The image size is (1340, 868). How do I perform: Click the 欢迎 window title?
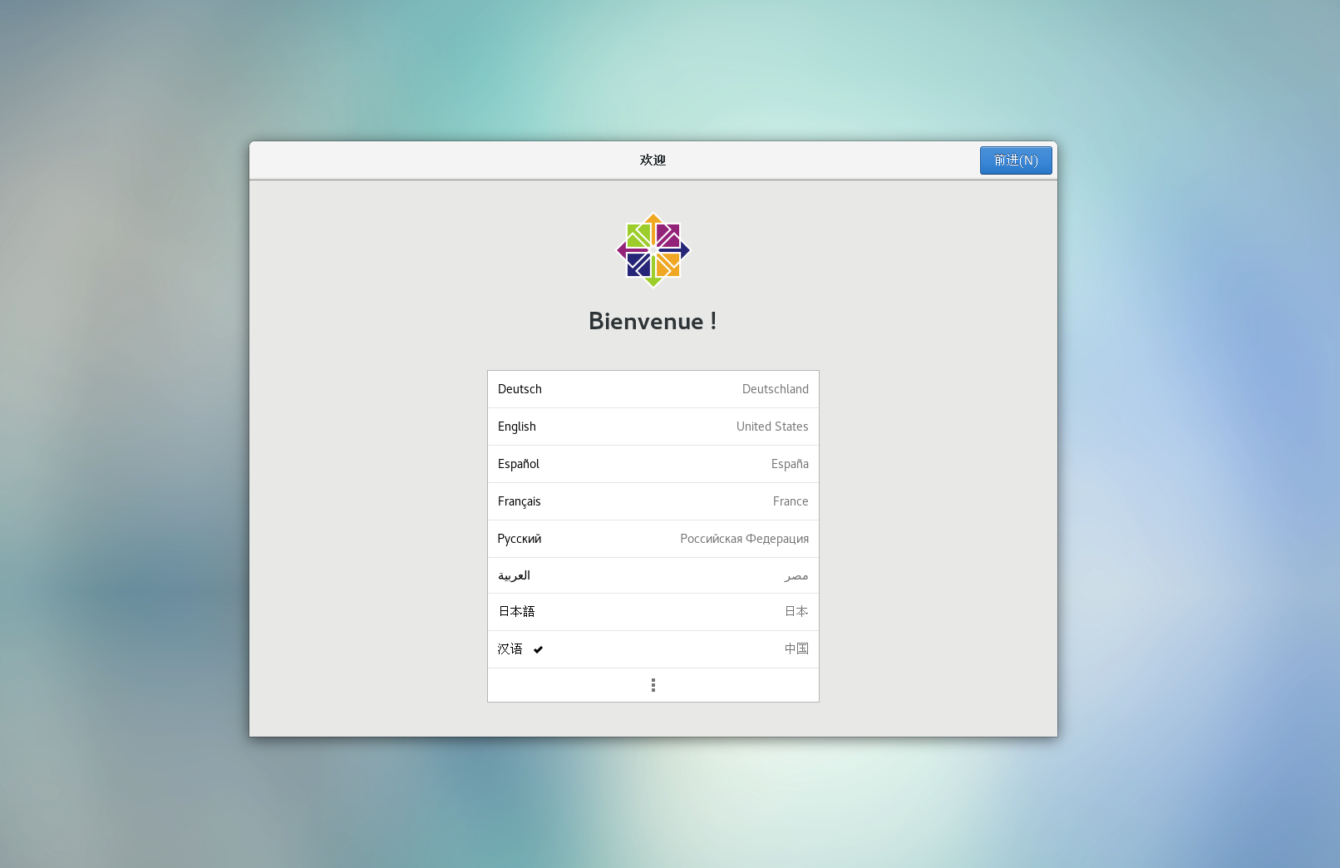coord(653,160)
